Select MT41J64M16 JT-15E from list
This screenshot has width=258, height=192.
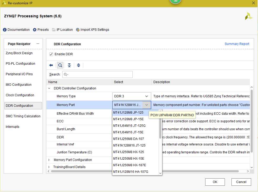135,132
